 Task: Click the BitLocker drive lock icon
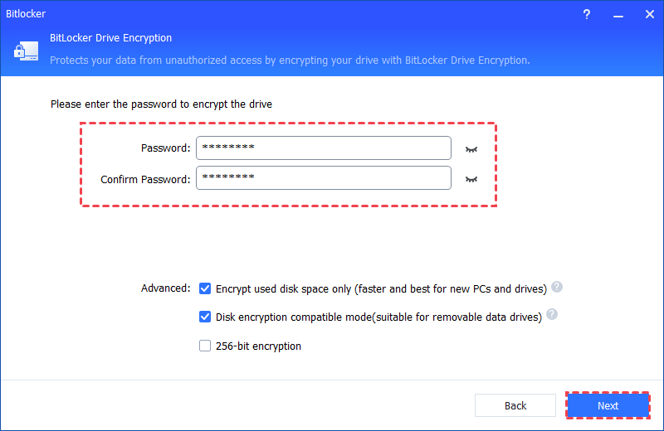[23, 51]
